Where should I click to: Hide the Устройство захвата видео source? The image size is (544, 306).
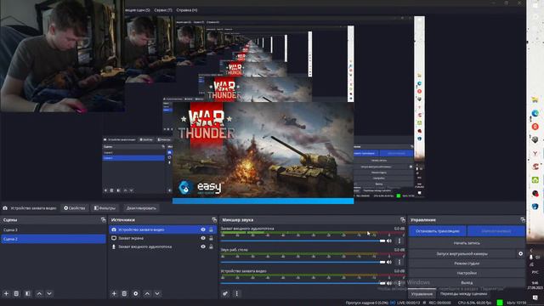pos(203,229)
